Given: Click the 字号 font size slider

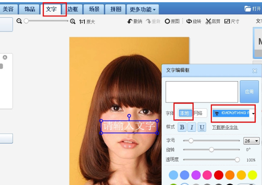Looking at the screenshot, I should point(211,141).
